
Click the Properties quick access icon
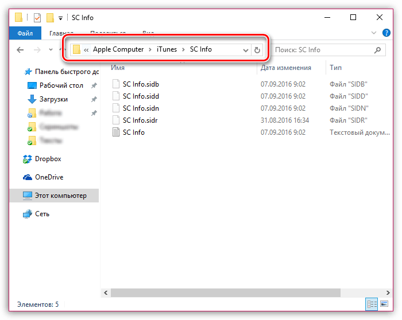click(37, 18)
